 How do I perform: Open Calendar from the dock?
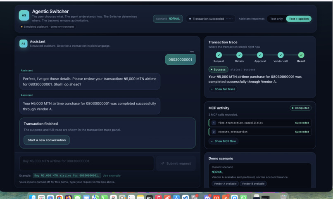pyautogui.click(x=113, y=197)
